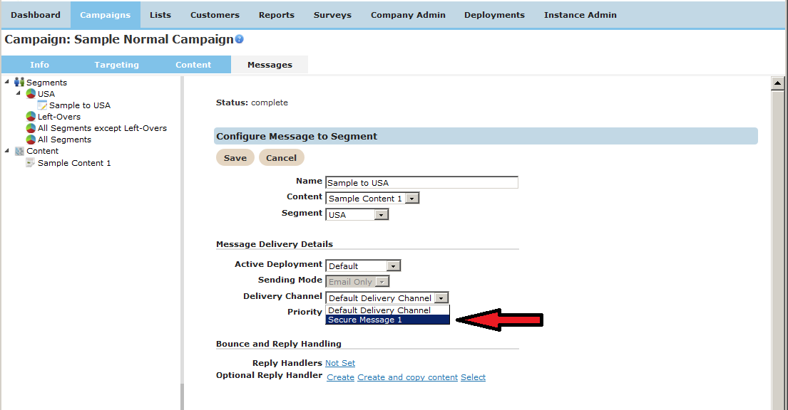Click the All Segments except Left-Overs icon
Image resolution: width=788 pixels, height=410 pixels.
point(31,128)
